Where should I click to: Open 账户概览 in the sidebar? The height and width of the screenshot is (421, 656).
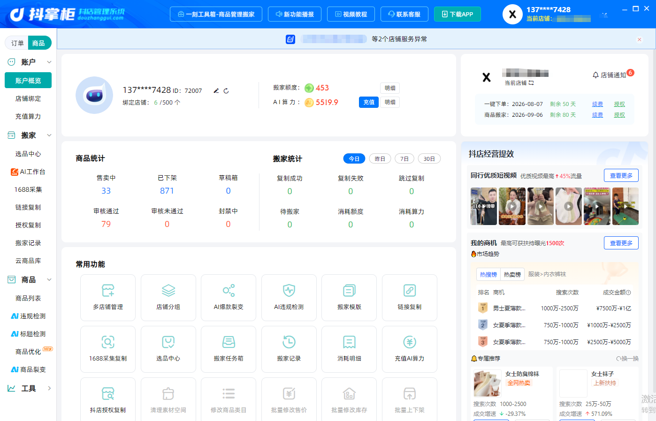tap(28, 80)
